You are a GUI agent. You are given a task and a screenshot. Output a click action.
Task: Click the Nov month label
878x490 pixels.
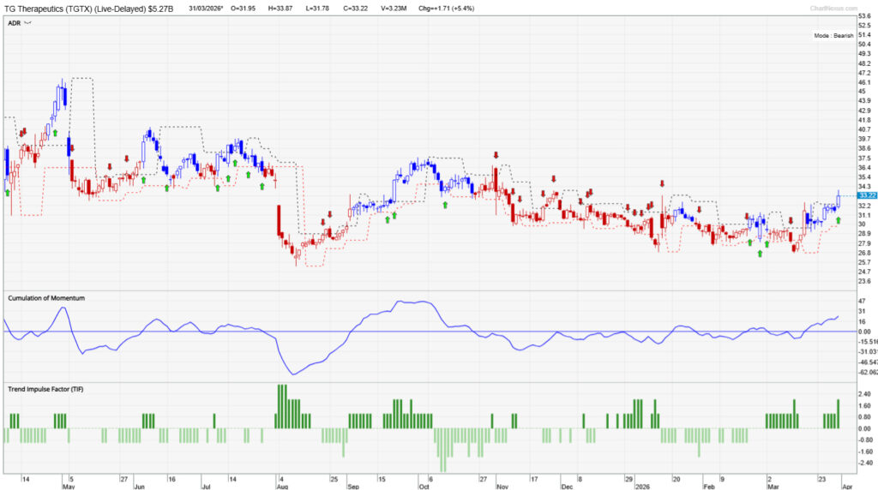click(x=502, y=487)
